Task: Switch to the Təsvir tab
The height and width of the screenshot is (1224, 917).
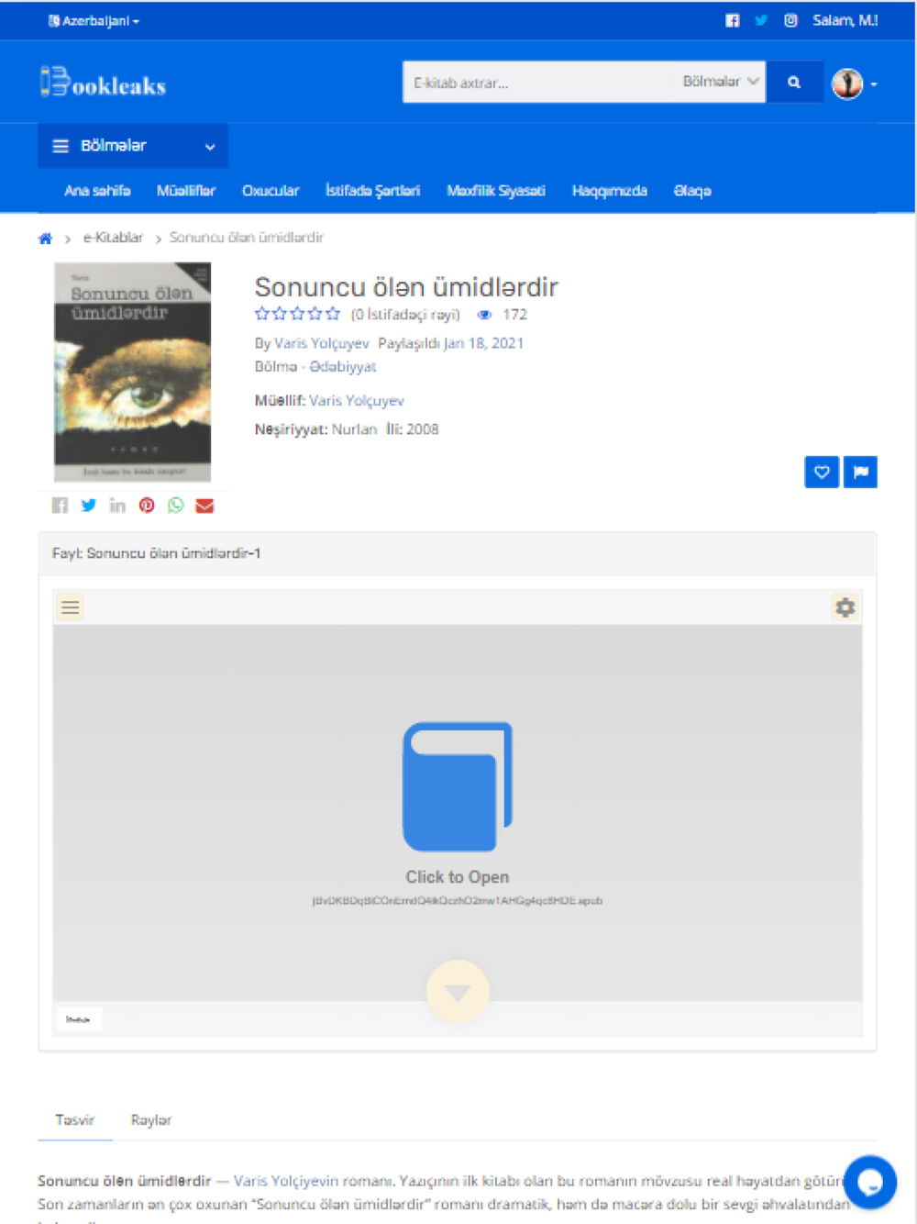Action: click(75, 1120)
